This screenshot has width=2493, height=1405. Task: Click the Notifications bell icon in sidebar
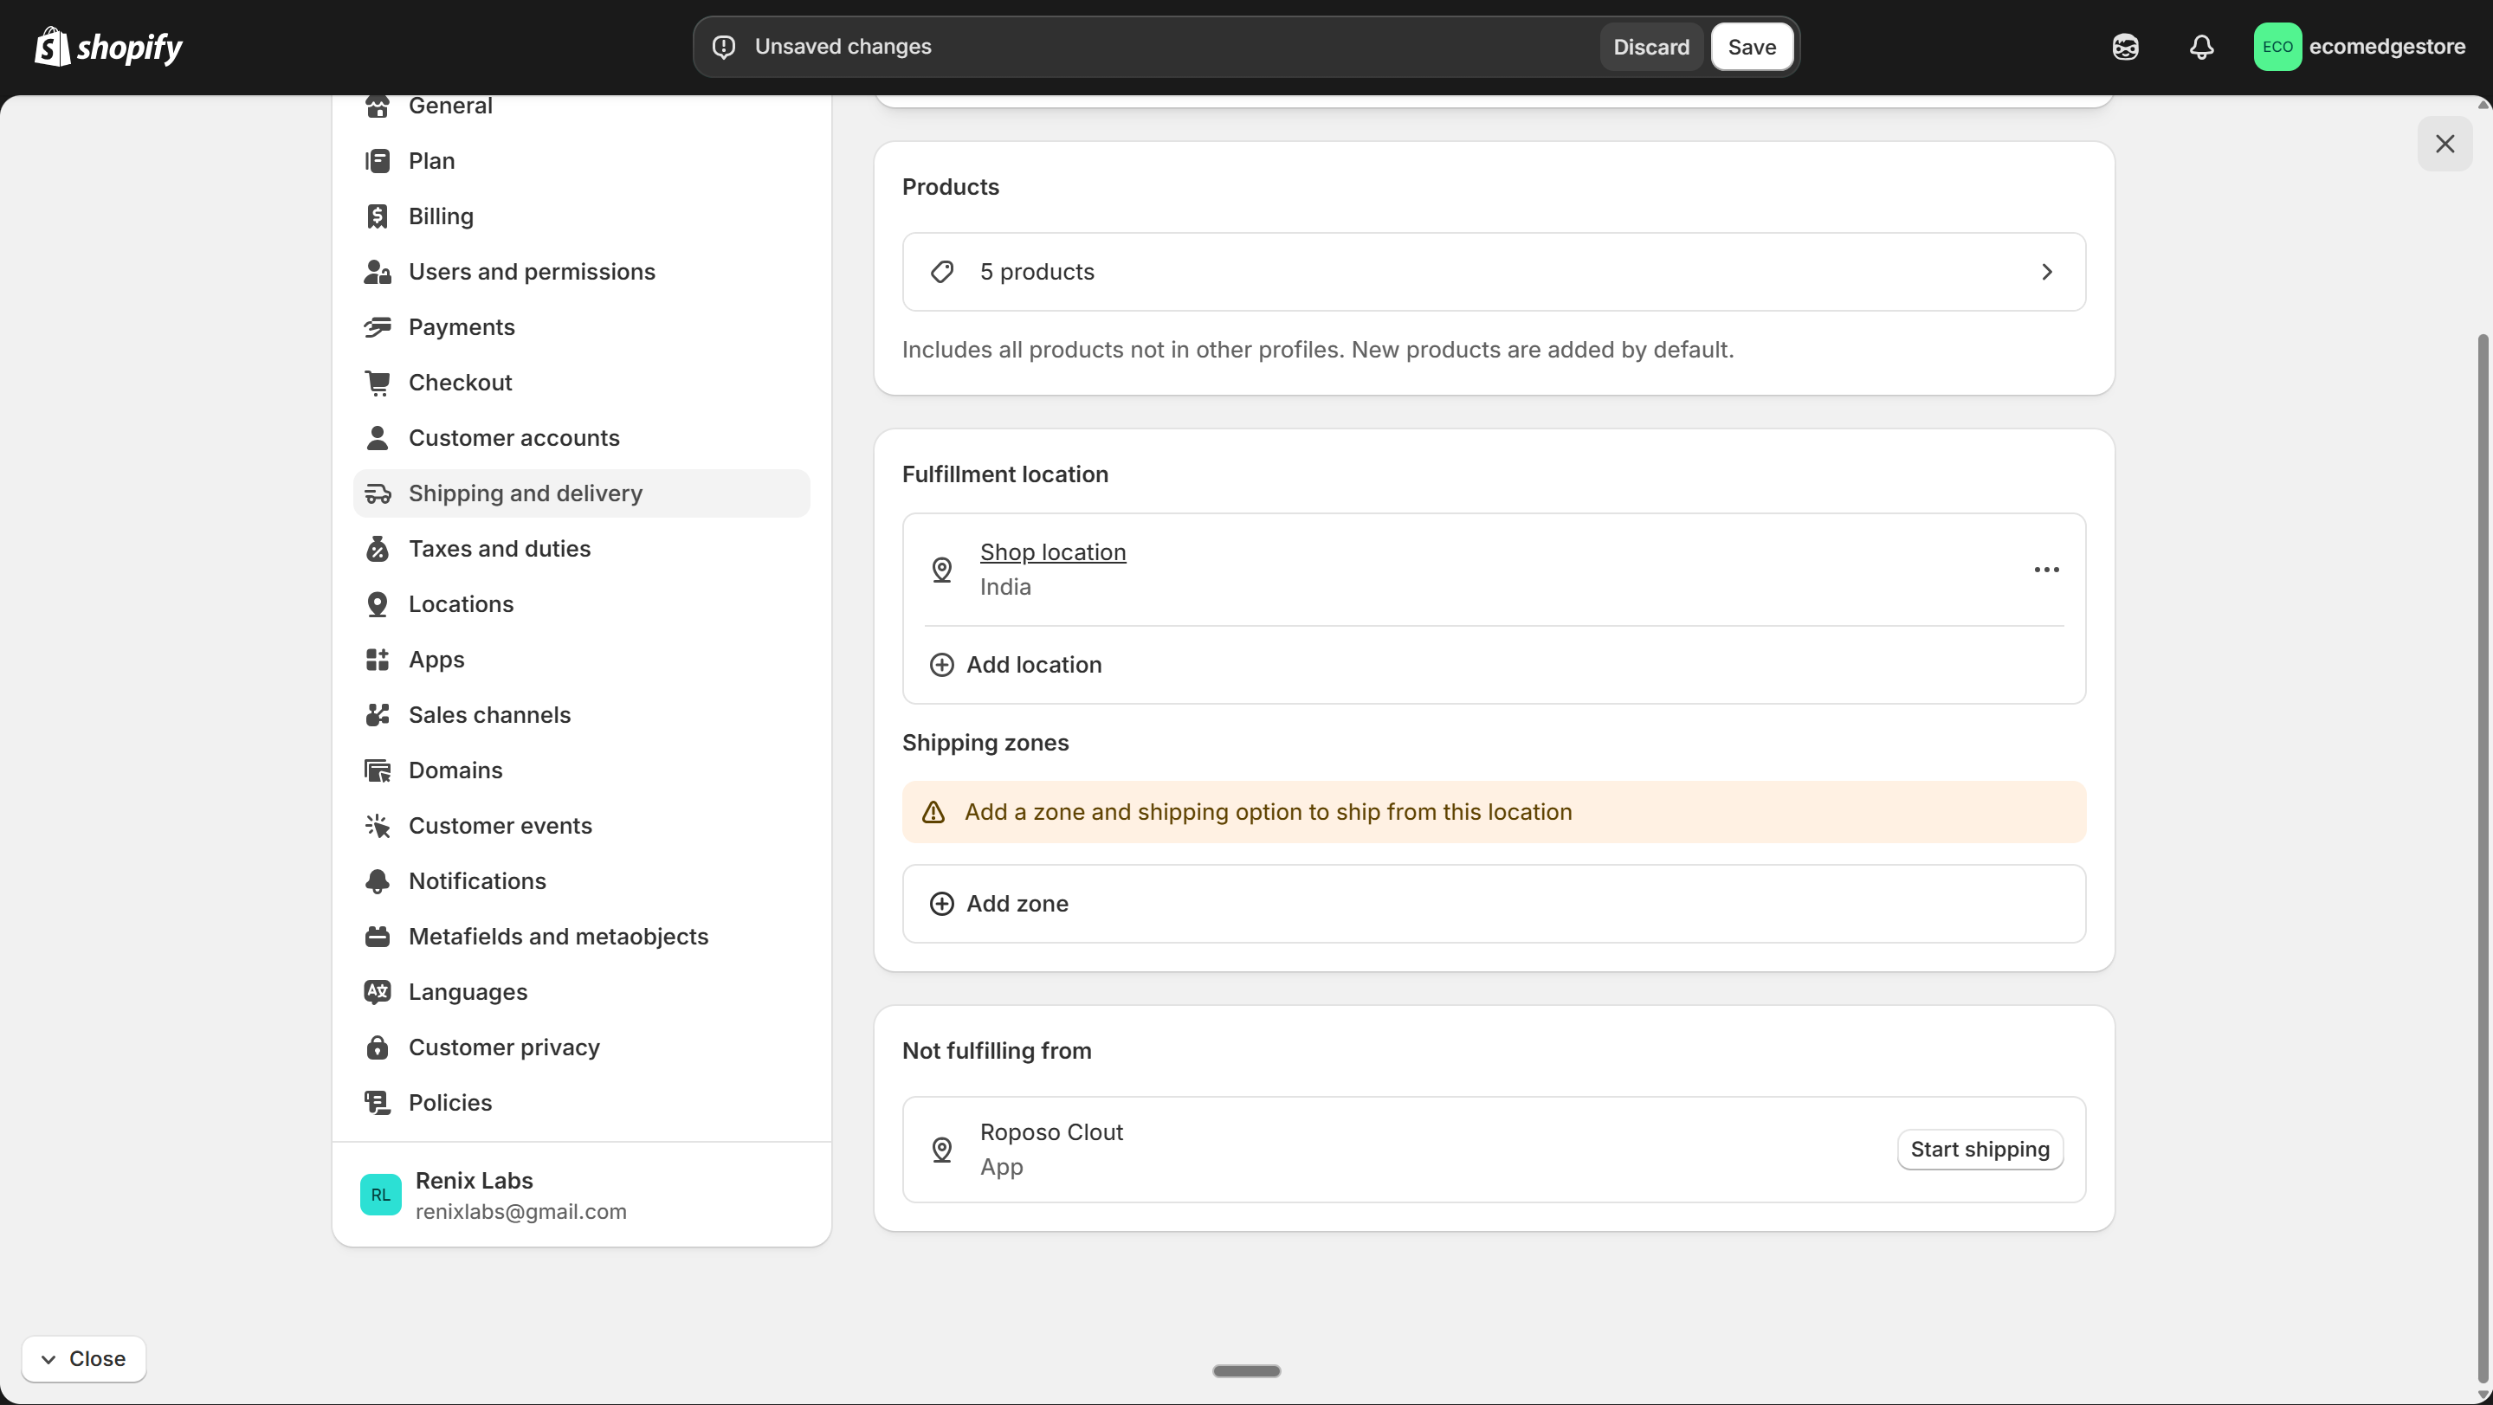[378, 880]
